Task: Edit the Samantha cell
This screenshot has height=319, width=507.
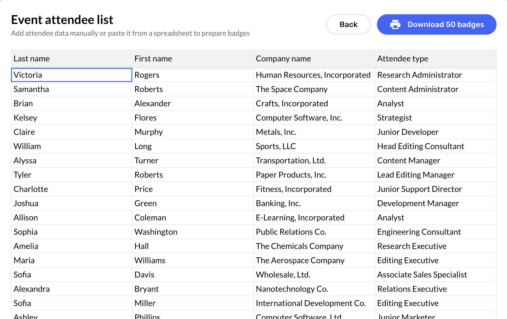Action: point(71,89)
